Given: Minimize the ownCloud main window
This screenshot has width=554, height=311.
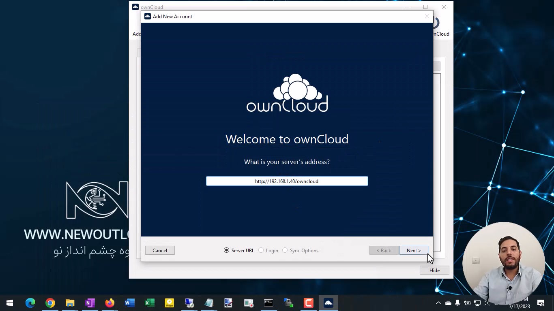Looking at the screenshot, I should (407, 7).
